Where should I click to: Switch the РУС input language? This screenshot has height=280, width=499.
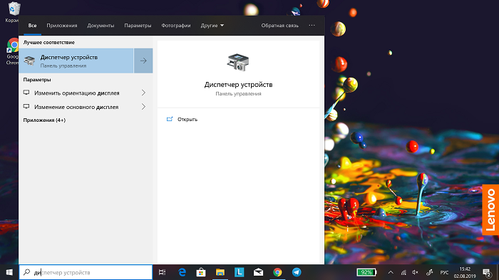pos(444,272)
